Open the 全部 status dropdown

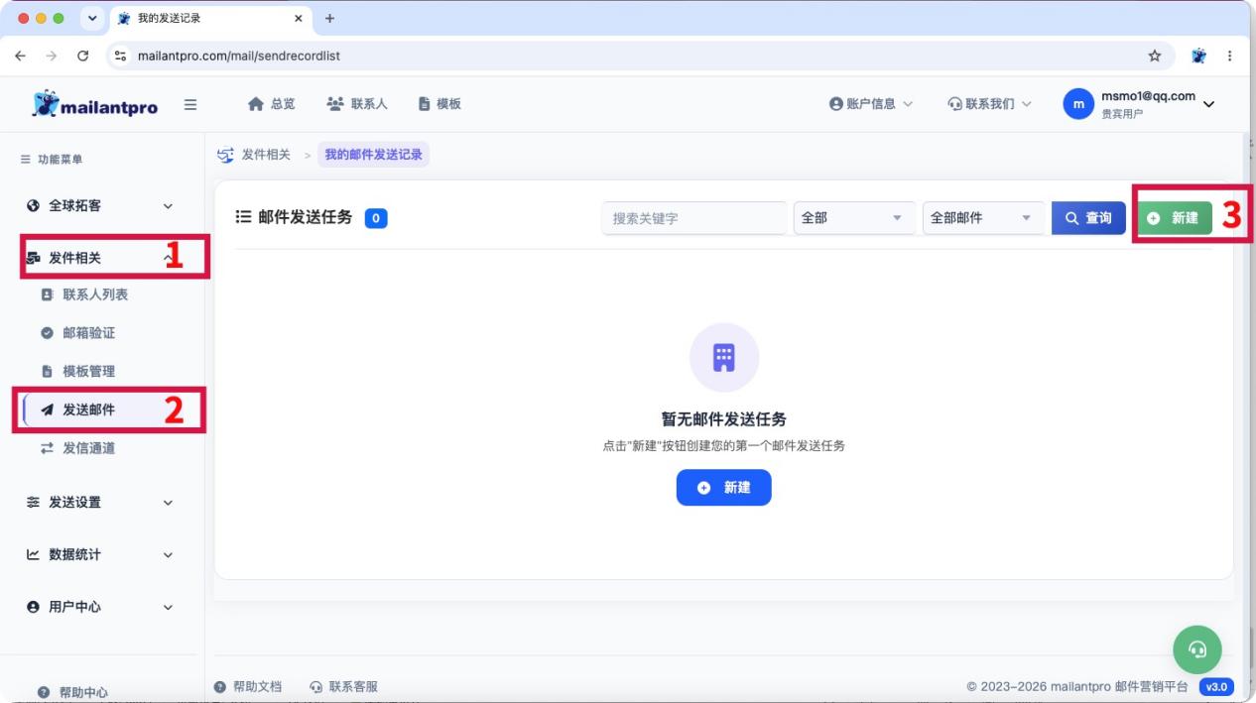point(853,218)
